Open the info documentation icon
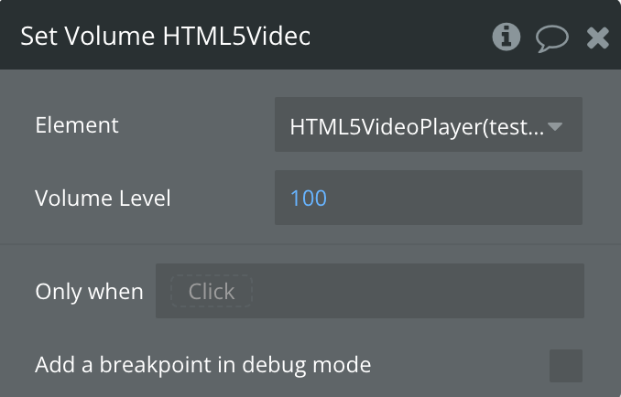The width and height of the screenshot is (621, 397). tap(507, 37)
